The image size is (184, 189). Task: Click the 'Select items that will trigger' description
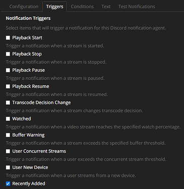86,28
